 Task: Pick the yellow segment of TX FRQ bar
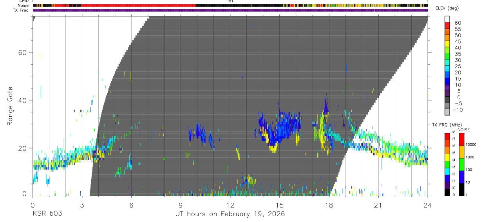(x=447, y=157)
